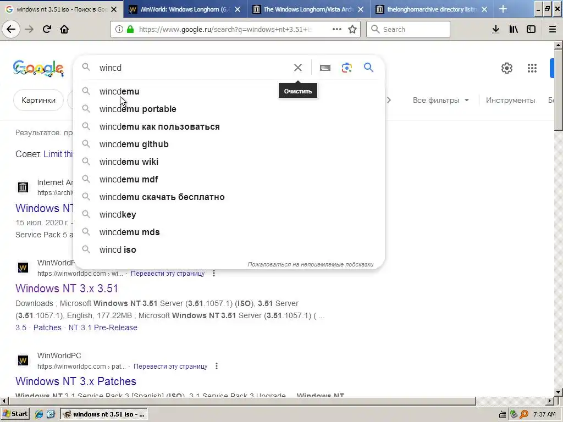The image size is (563, 422).
Task: Go back with the browser back arrow
Action: coord(11,30)
